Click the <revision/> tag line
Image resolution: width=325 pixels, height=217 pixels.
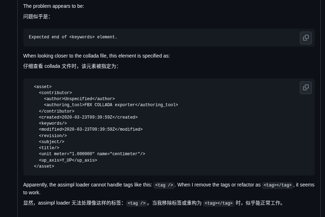click(x=53, y=136)
